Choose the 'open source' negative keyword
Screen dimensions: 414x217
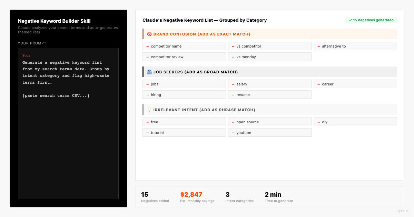269,122
